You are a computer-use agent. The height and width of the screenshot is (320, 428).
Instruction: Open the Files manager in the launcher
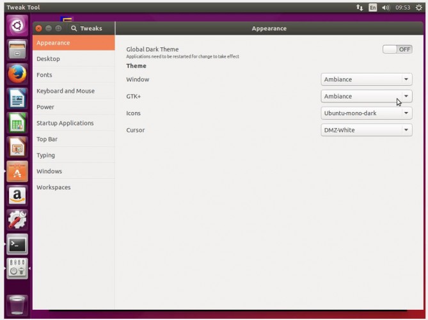pyautogui.click(x=17, y=50)
